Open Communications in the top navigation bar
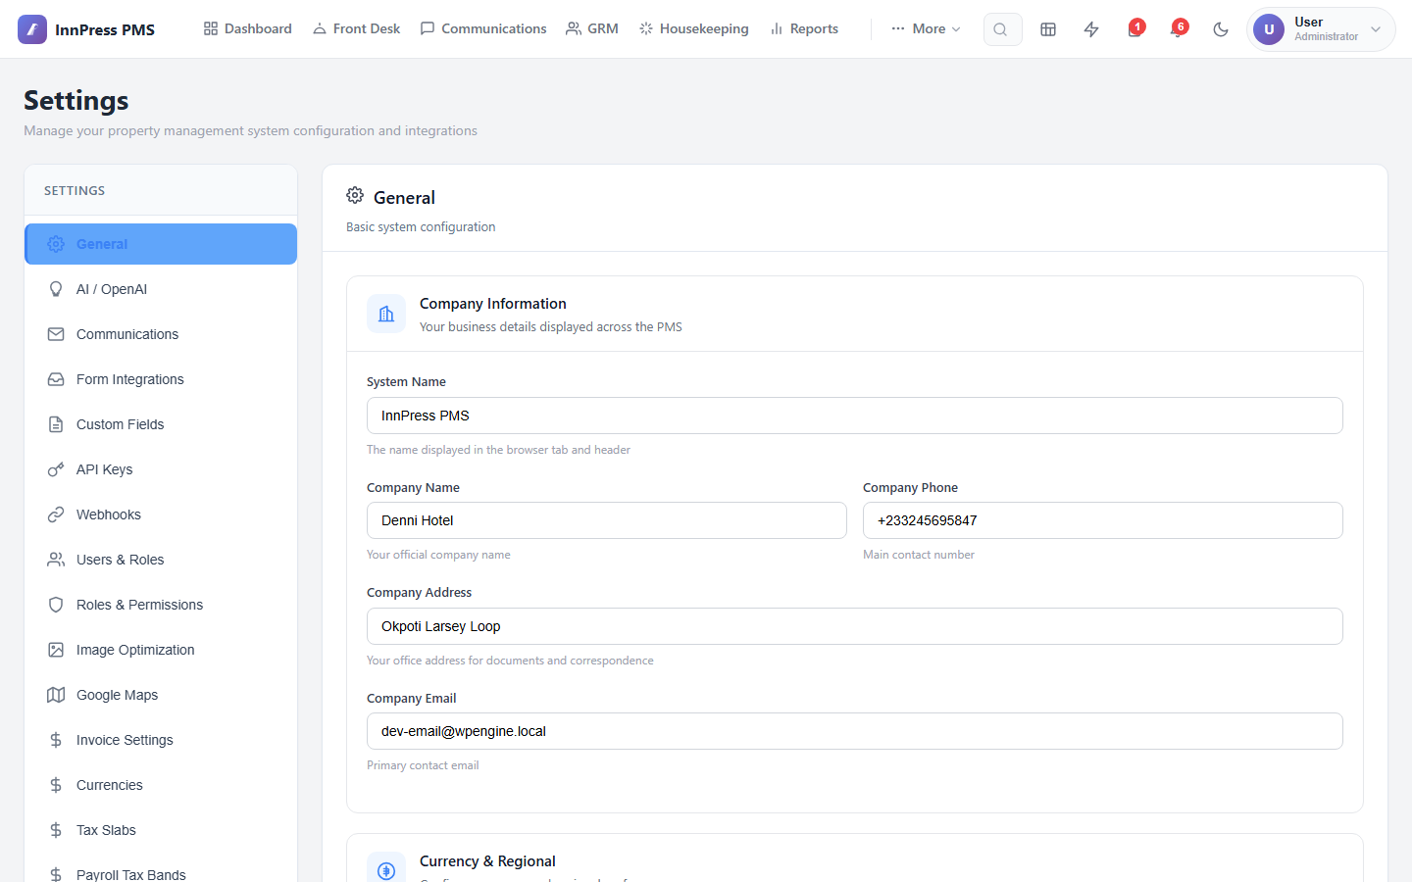Viewport: 1412px width, 882px height. pyautogui.click(x=483, y=29)
